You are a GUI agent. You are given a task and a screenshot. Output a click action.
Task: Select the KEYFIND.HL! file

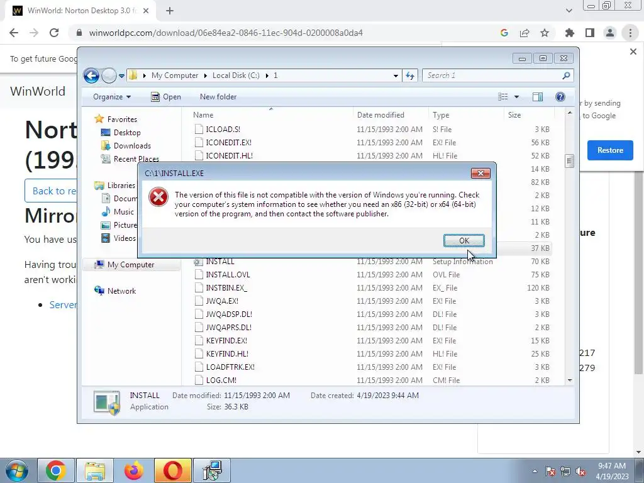[227, 353]
